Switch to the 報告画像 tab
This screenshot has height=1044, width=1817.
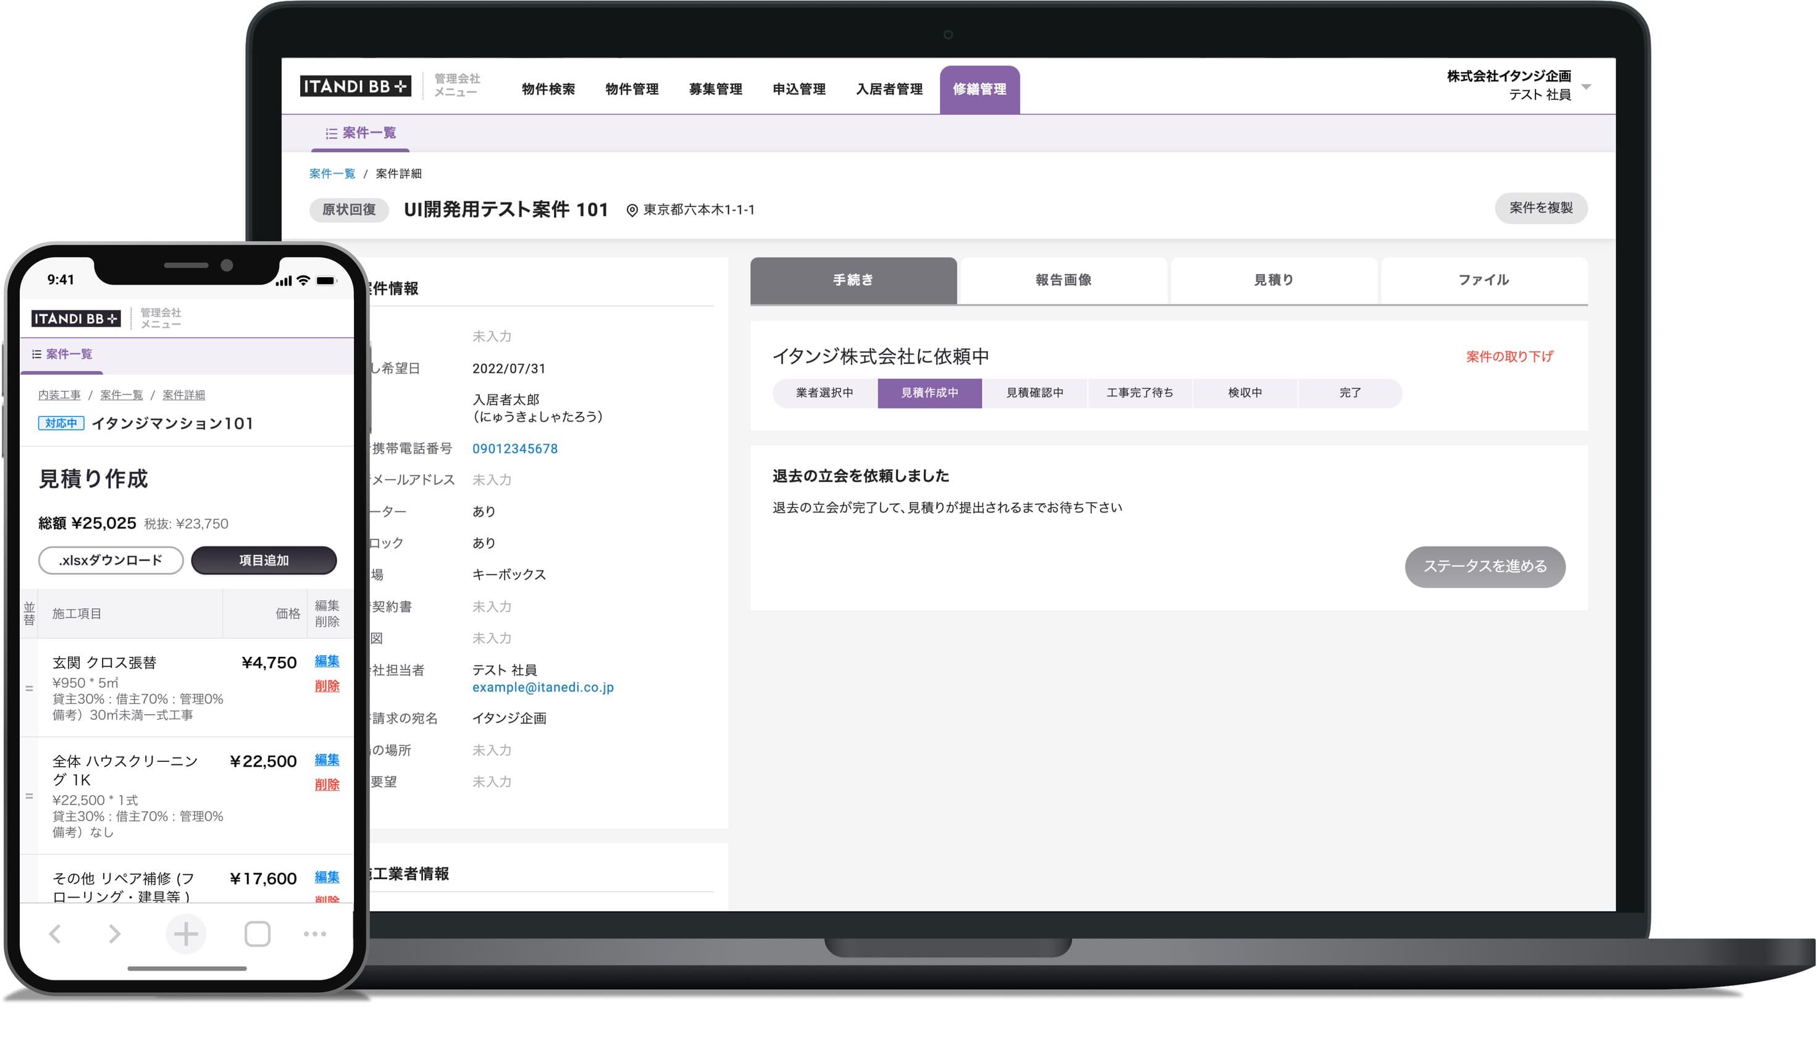tap(1063, 280)
